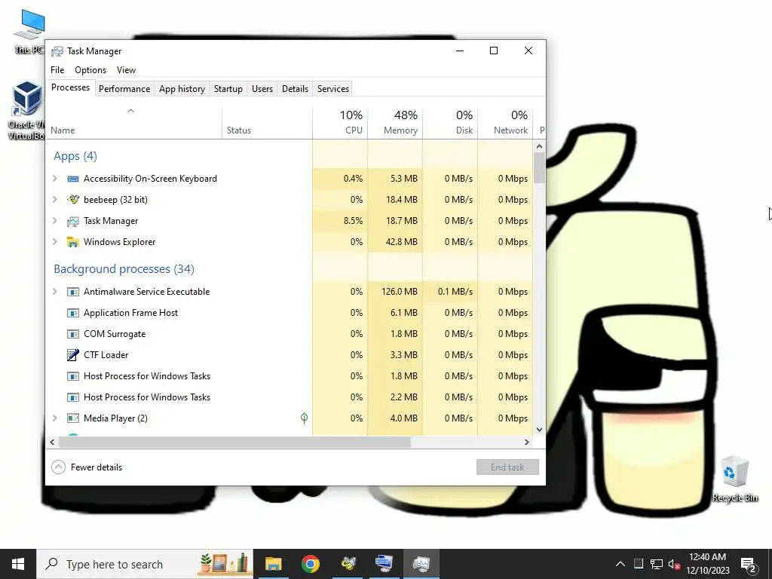Image resolution: width=772 pixels, height=579 pixels.
Task: Switch to the Startup tab
Action: pos(228,89)
